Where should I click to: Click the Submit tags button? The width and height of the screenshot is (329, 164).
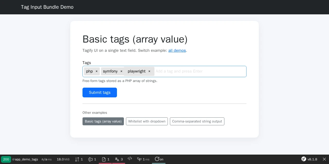tap(100, 93)
